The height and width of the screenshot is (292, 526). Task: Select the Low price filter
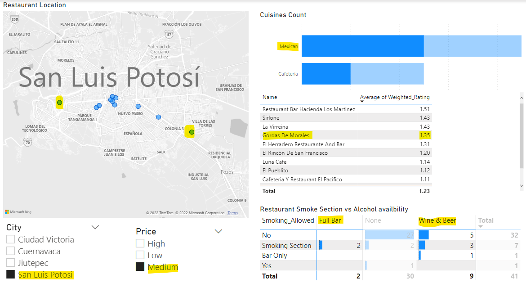[x=140, y=255]
